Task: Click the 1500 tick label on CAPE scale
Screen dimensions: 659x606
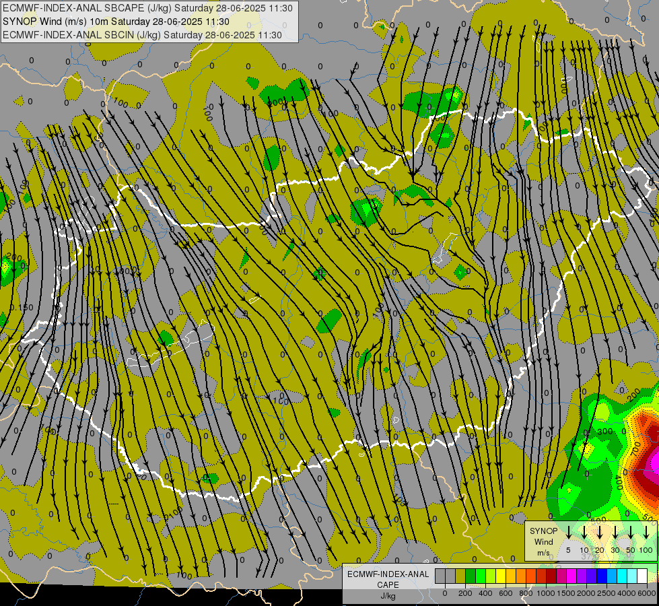Action: pos(566,593)
